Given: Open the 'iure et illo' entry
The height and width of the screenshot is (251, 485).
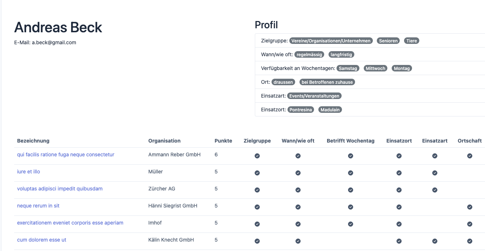Looking at the screenshot, I should tap(28, 172).
